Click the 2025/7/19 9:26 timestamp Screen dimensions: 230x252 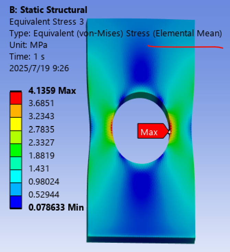39,68
